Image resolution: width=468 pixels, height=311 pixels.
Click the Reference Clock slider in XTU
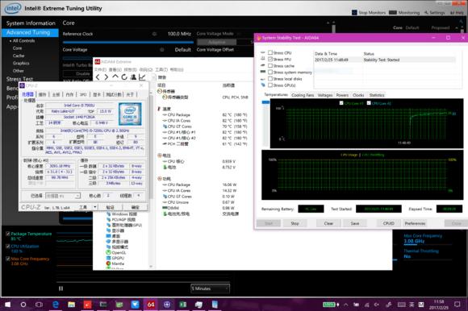coord(127,43)
